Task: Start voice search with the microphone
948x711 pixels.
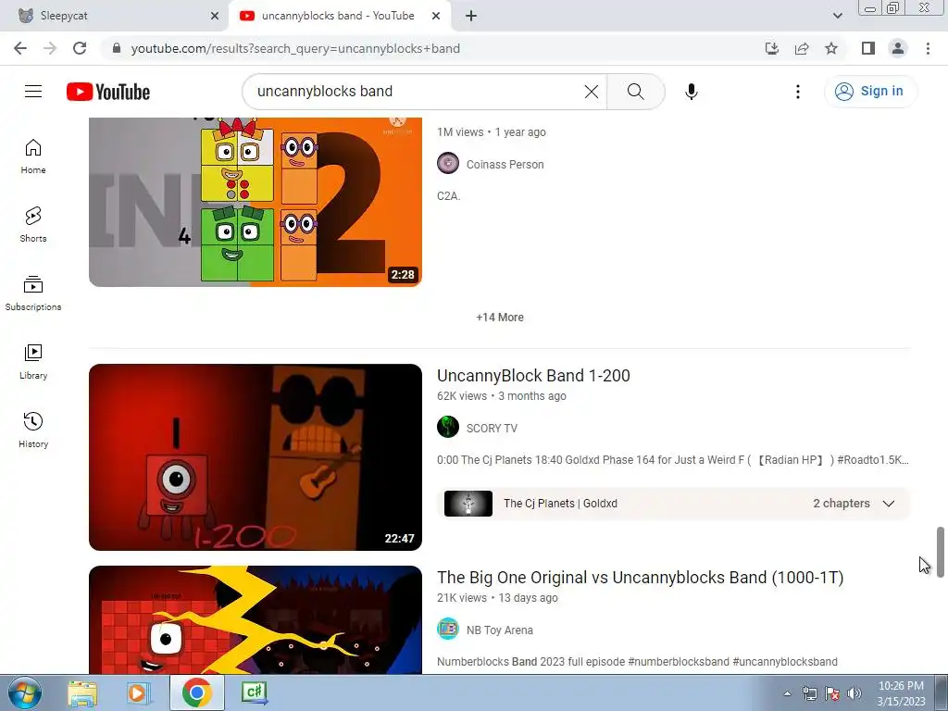Action: (691, 92)
